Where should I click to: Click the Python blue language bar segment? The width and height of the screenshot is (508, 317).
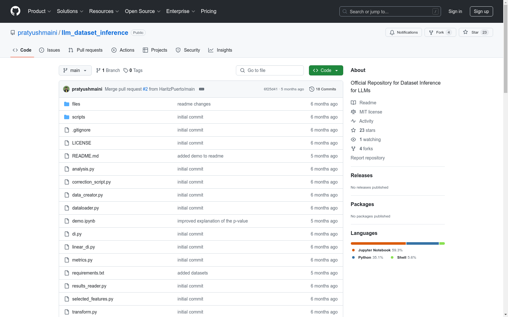coord(423,243)
